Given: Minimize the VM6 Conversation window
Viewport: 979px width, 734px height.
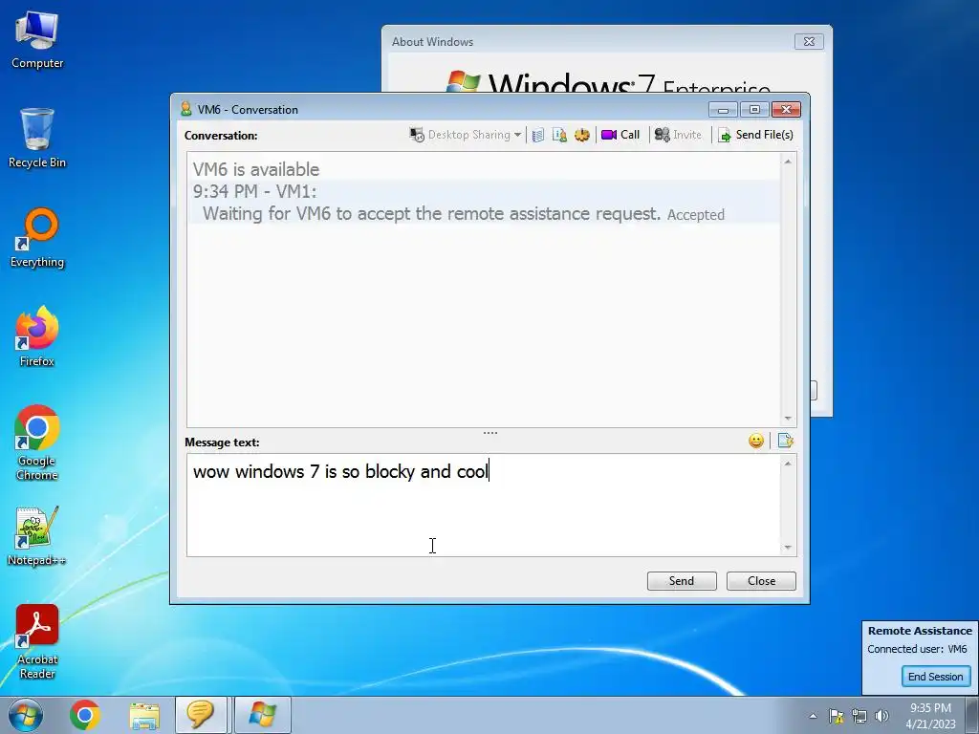Looking at the screenshot, I should click(723, 110).
